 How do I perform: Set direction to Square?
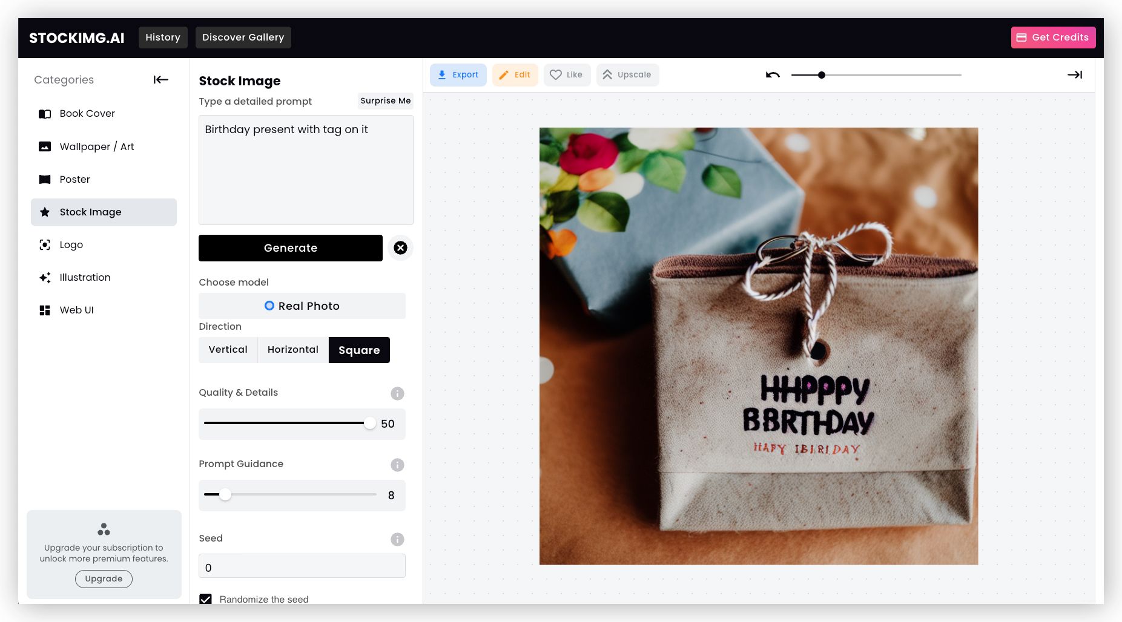click(359, 350)
